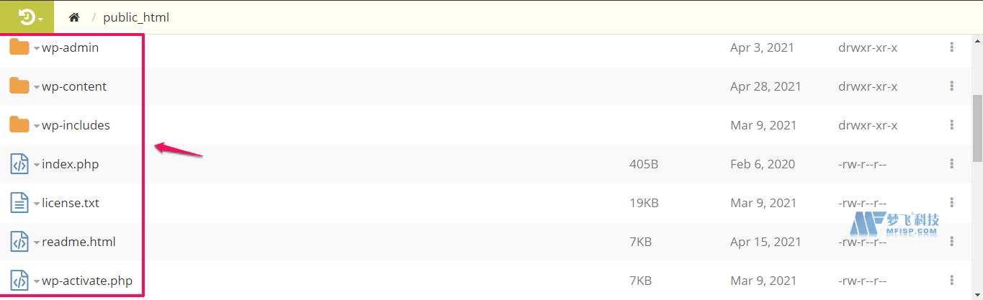Click the license.txt document icon
This screenshot has height=300, width=983.
(19, 203)
